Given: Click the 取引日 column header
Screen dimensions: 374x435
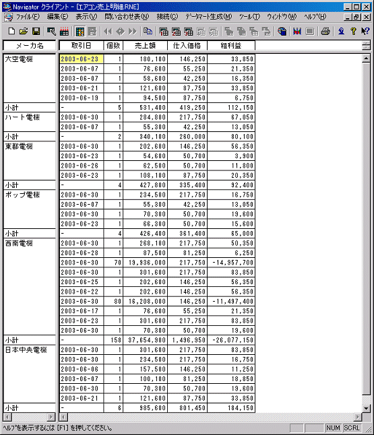Looking at the screenshot, I should point(81,46).
